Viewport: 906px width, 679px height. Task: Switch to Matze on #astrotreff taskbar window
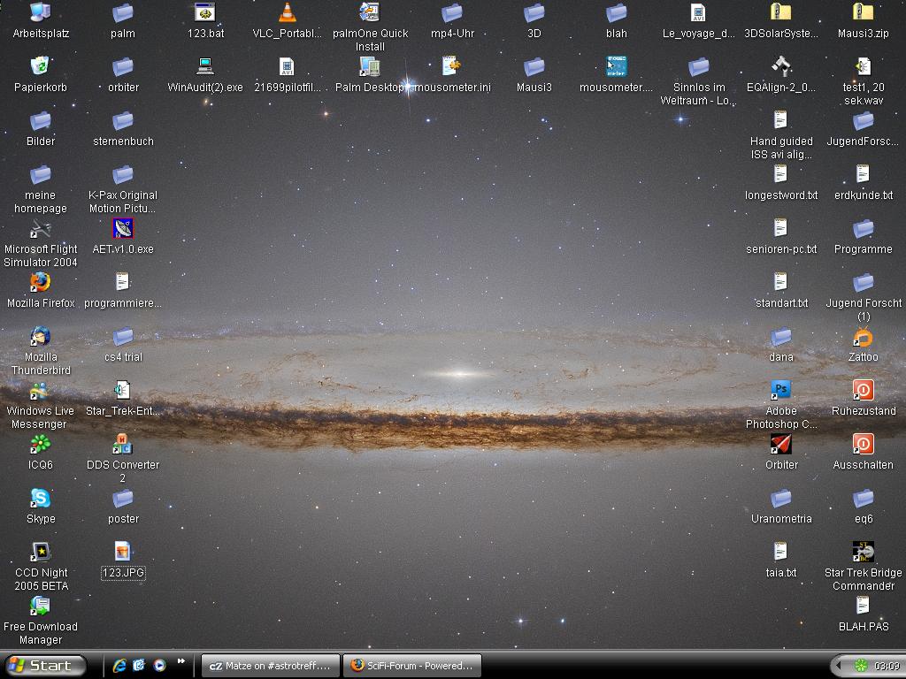[270, 666]
